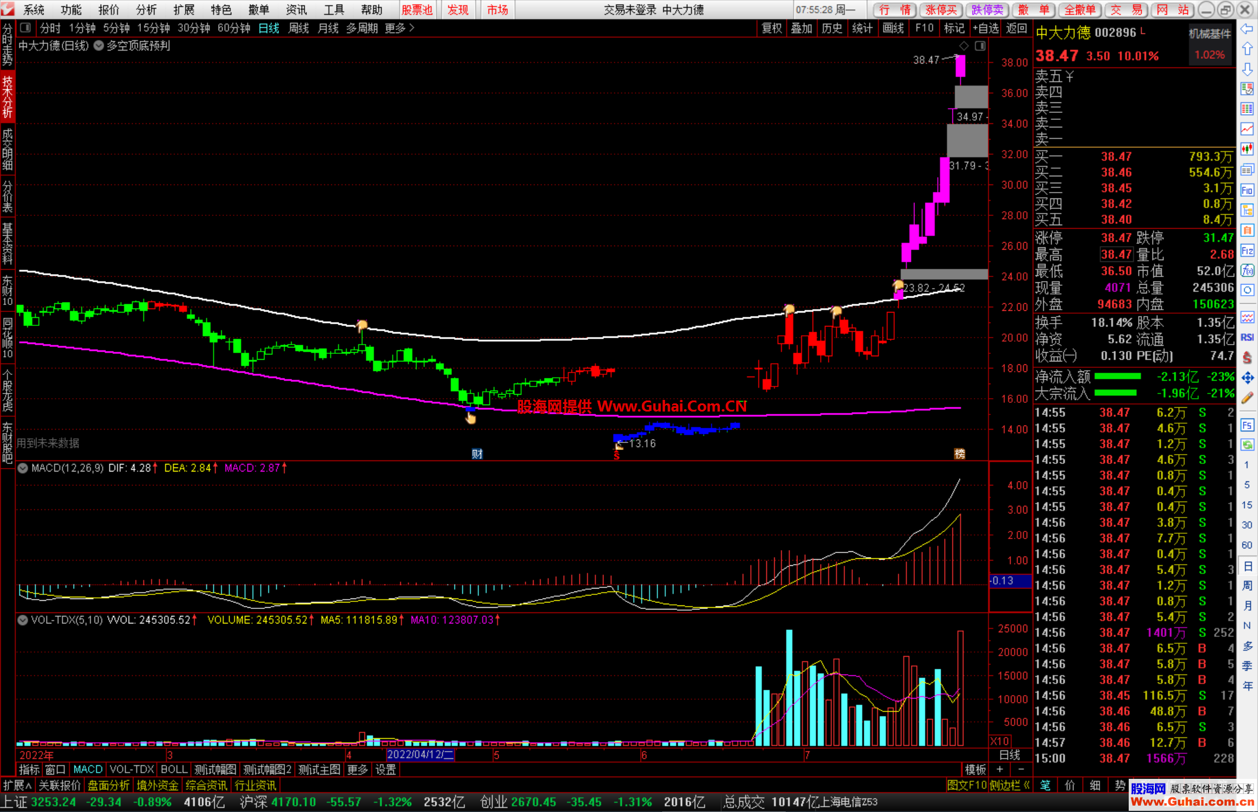The image size is (1258, 812).
Task: Click the tree structure icon in sidebar
Action: click(1247, 210)
